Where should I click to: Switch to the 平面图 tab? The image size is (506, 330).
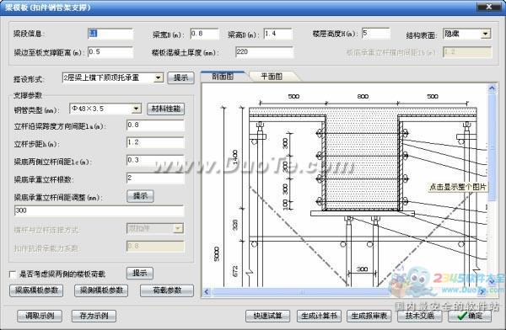(x=272, y=77)
